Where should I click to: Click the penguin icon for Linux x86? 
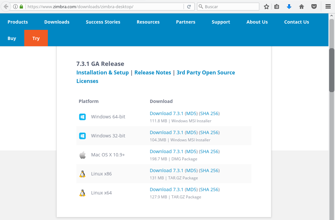(x=83, y=174)
